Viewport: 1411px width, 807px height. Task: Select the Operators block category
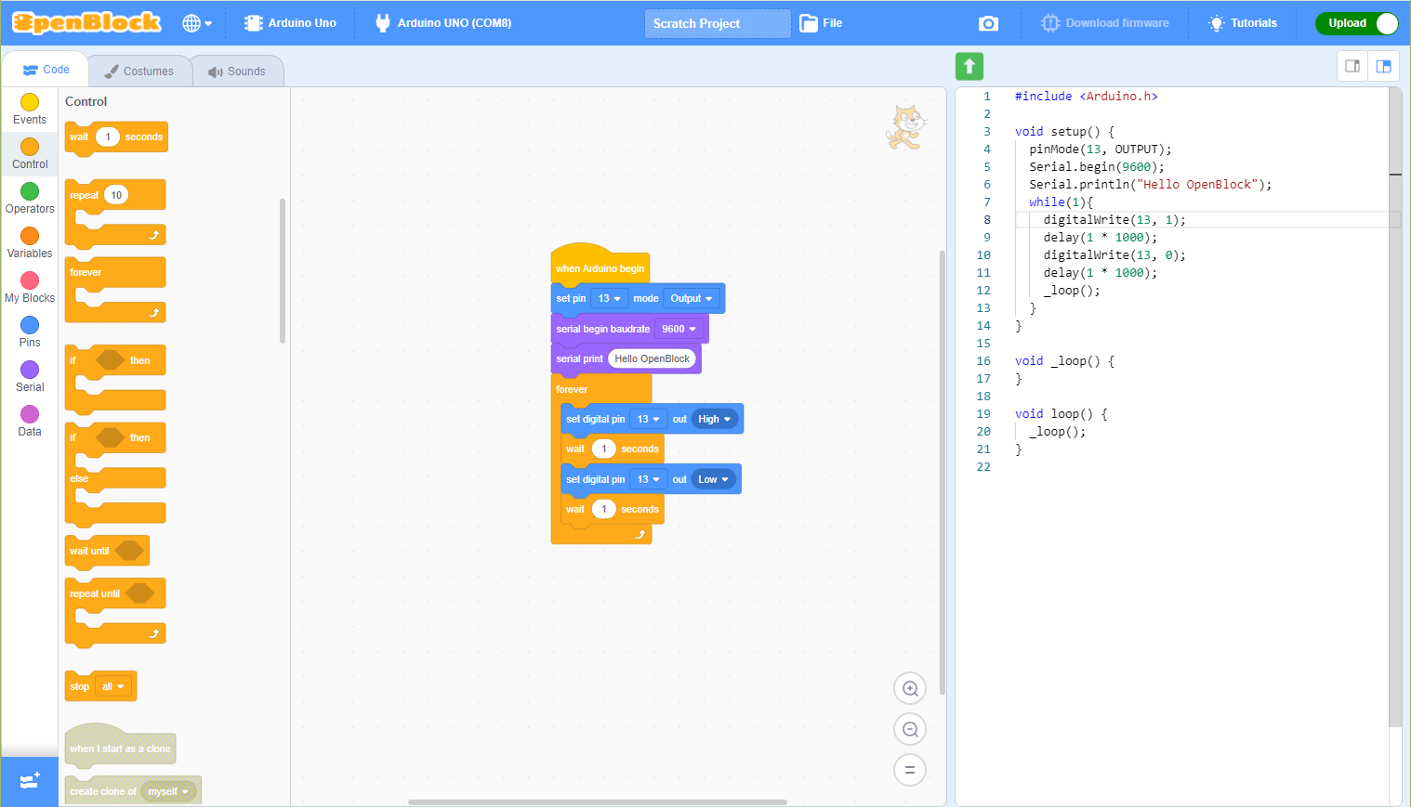tap(30, 199)
